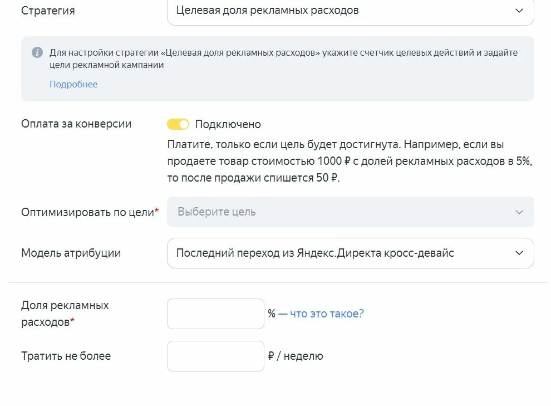Open the Целевая доля рекламных расходов strategy dropdown
551x406 pixels.
[x=350, y=11]
